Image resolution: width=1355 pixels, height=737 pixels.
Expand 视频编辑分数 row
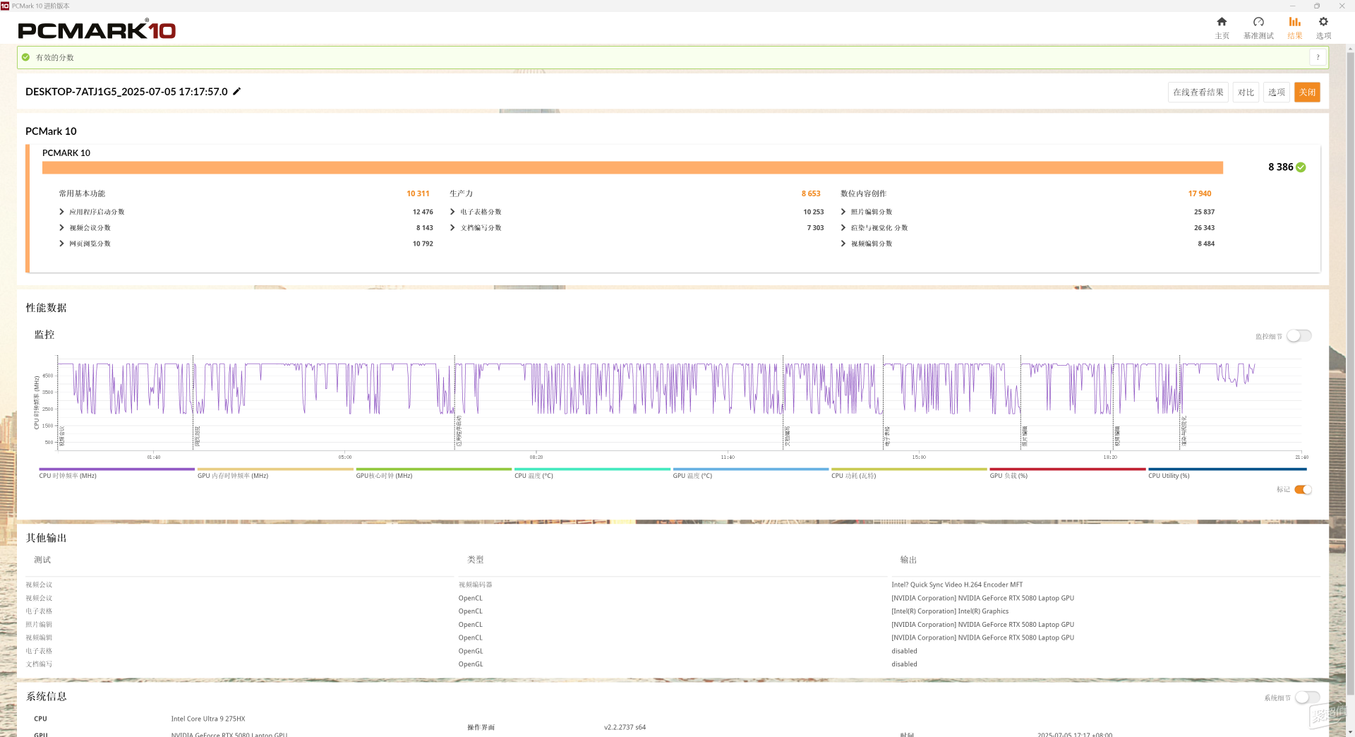[x=843, y=244]
